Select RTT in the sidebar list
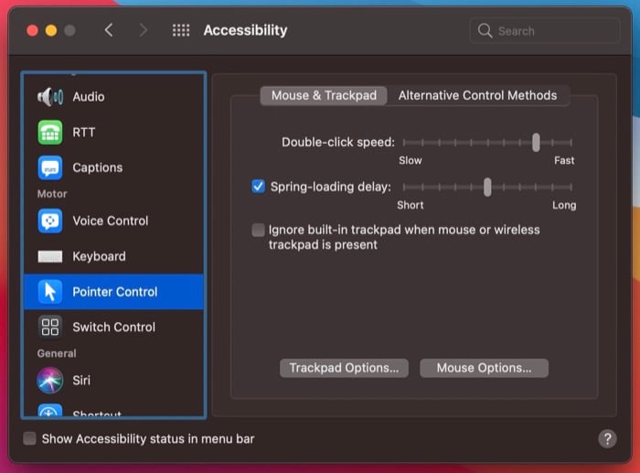Screen dimensions: 640x473 pyautogui.click(x=113, y=133)
